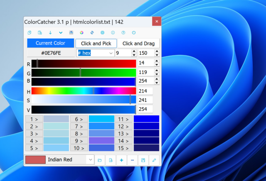Select the purple swatch next to '9 >'
This screenshot has width=266, height=181.
[101, 141]
